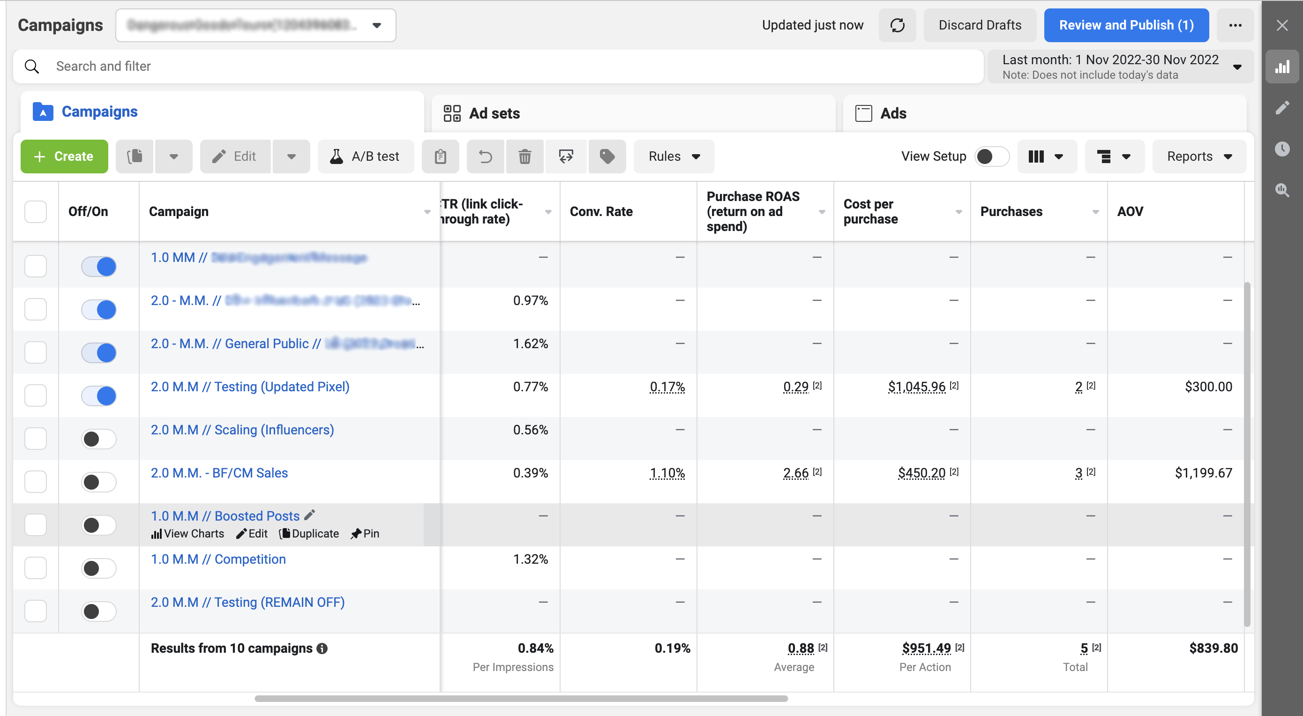Open the charts panel icon in sidebar

(1282, 67)
